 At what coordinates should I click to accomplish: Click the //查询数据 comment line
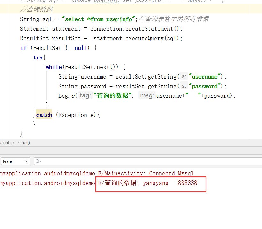coord(36,9)
